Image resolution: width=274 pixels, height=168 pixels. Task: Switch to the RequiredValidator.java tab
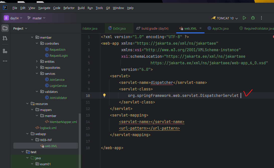(x=256, y=28)
